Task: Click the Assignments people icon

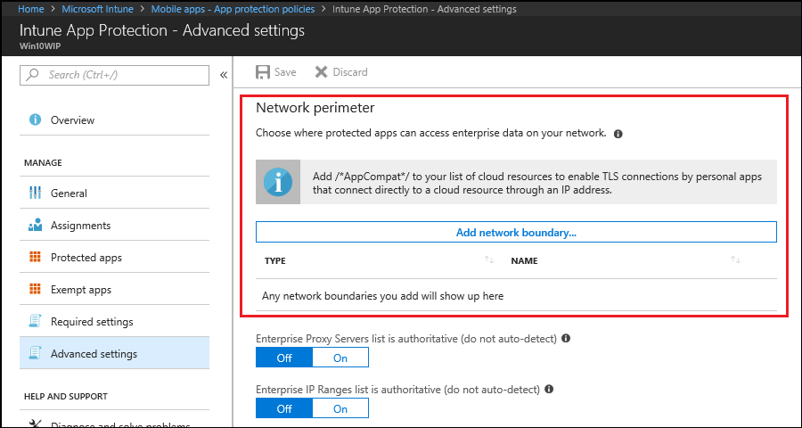Action: [x=36, y=226]
